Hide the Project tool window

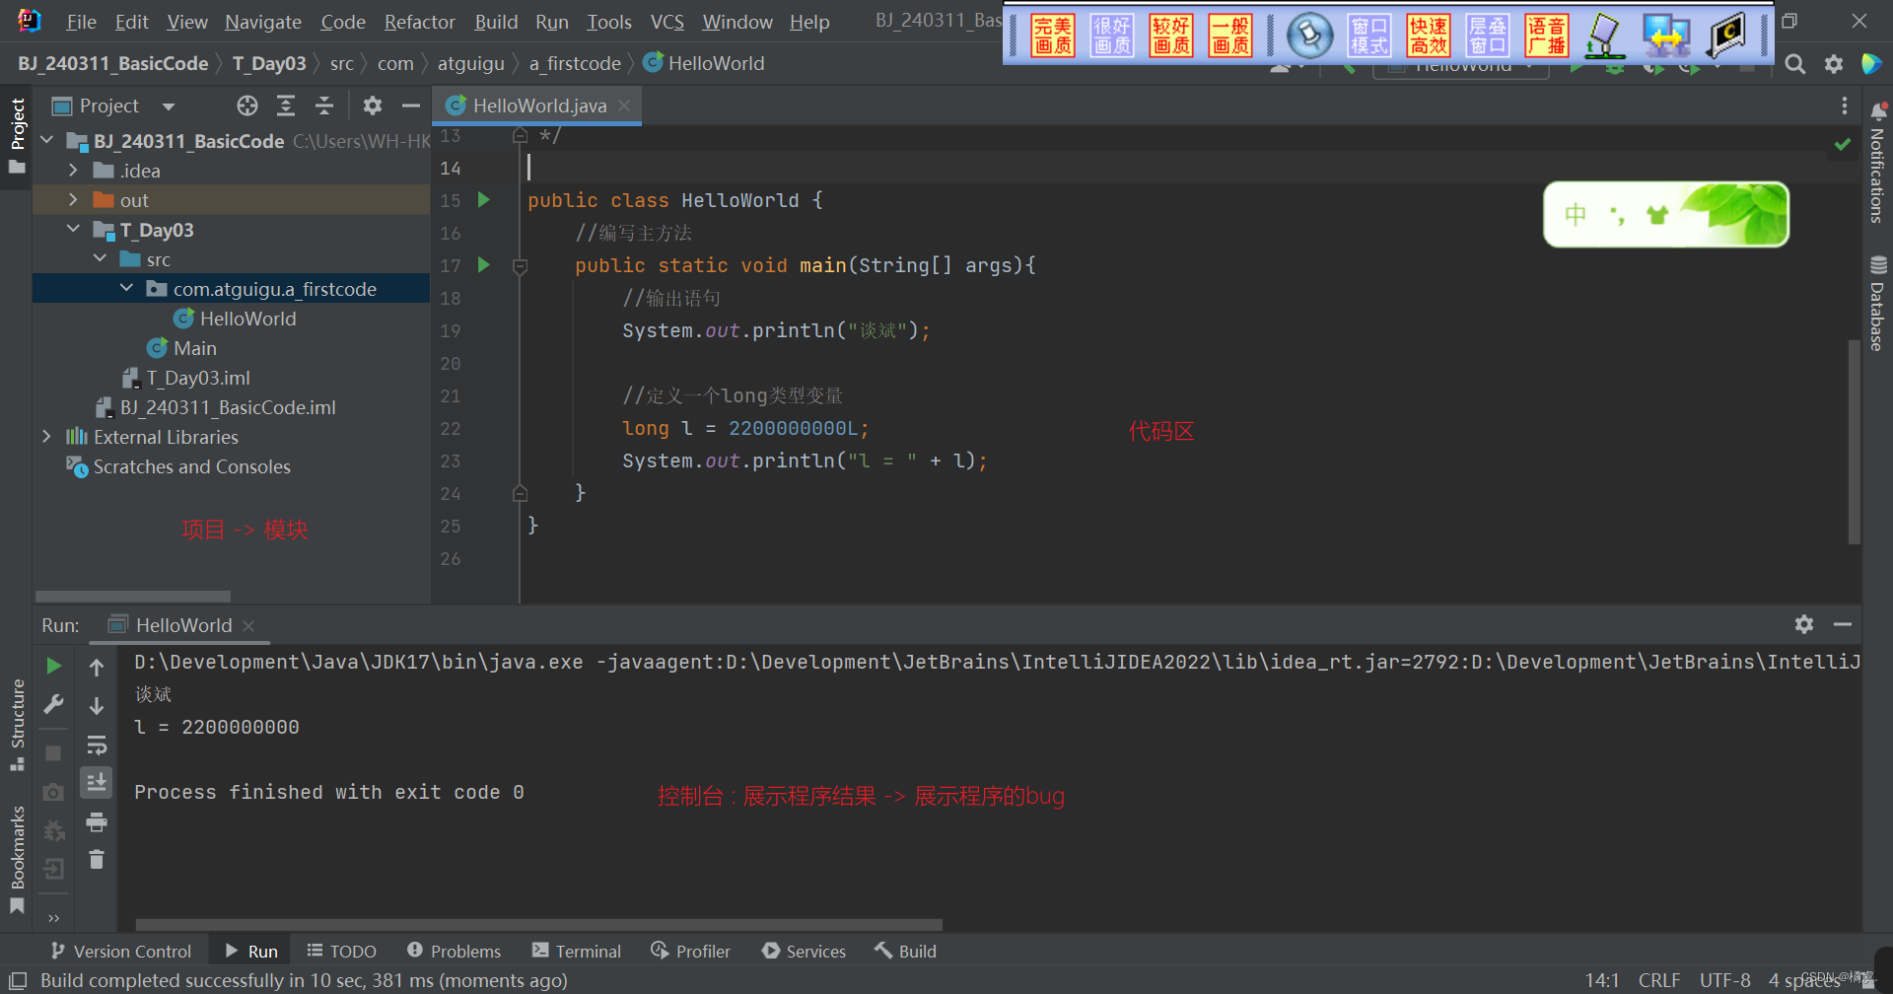pyautogui.click(x=411, y=106)
